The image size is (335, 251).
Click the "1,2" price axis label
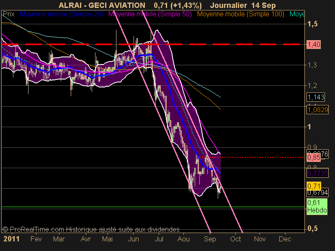[312, 86]
